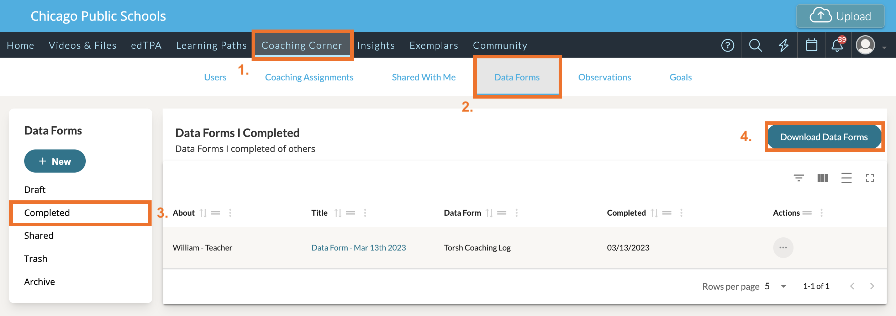
Task: Open Data Form - Mar 13th 2023 link
Action: pos(358,248)
